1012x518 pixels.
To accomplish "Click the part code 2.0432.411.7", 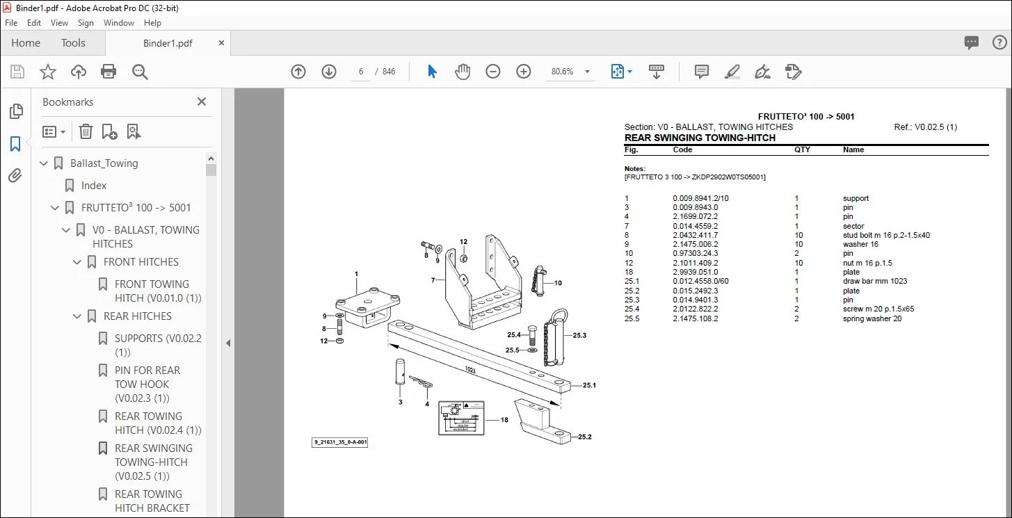I will 695,236.
